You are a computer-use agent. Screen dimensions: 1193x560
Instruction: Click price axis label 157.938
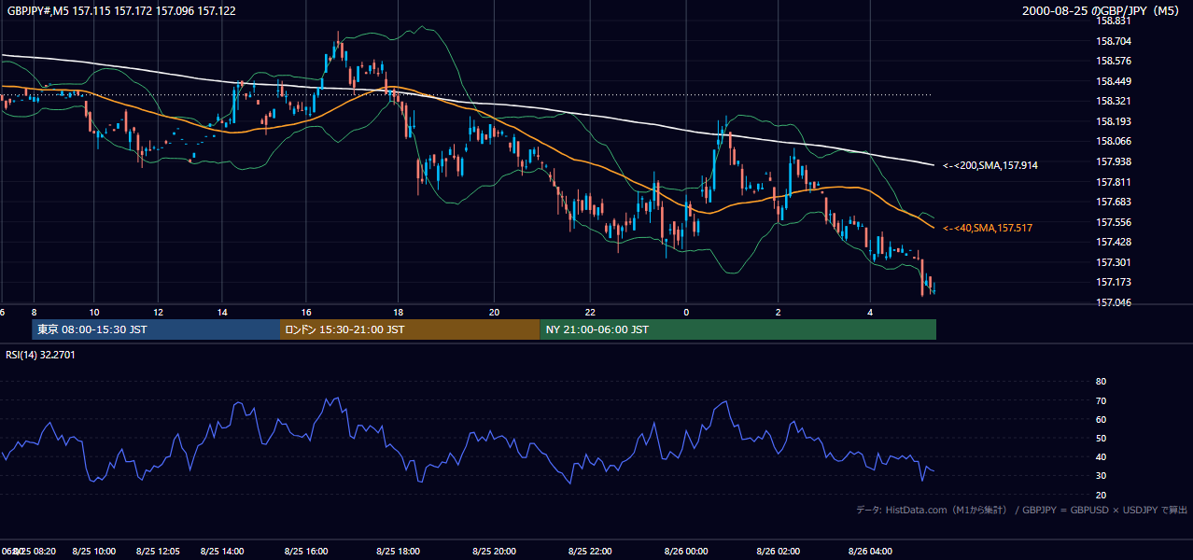1114,161
